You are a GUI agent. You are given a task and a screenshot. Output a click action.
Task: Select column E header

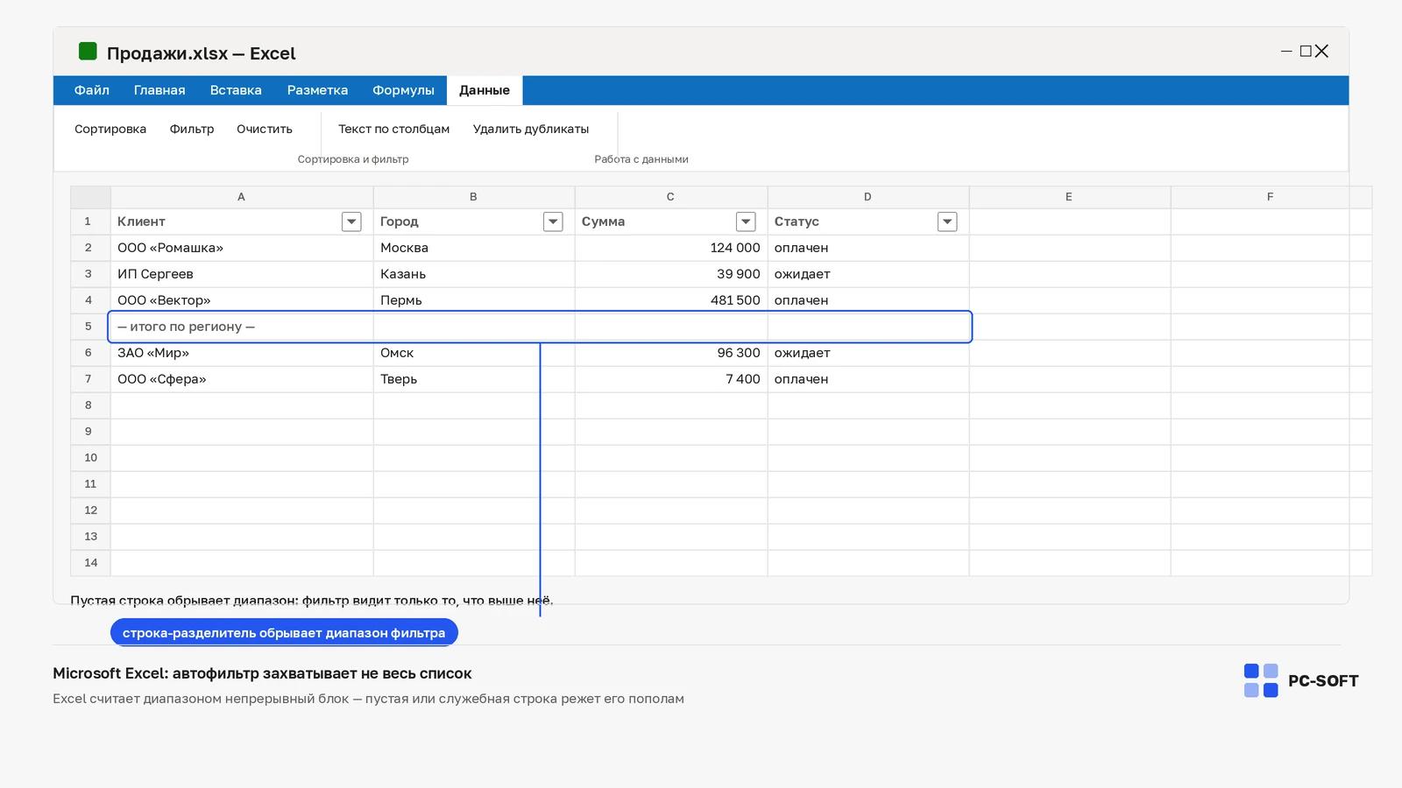[x=1070, y=197]
